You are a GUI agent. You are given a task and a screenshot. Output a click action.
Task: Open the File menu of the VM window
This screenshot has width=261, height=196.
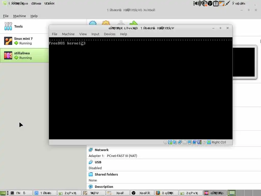[x=55, y=34]
